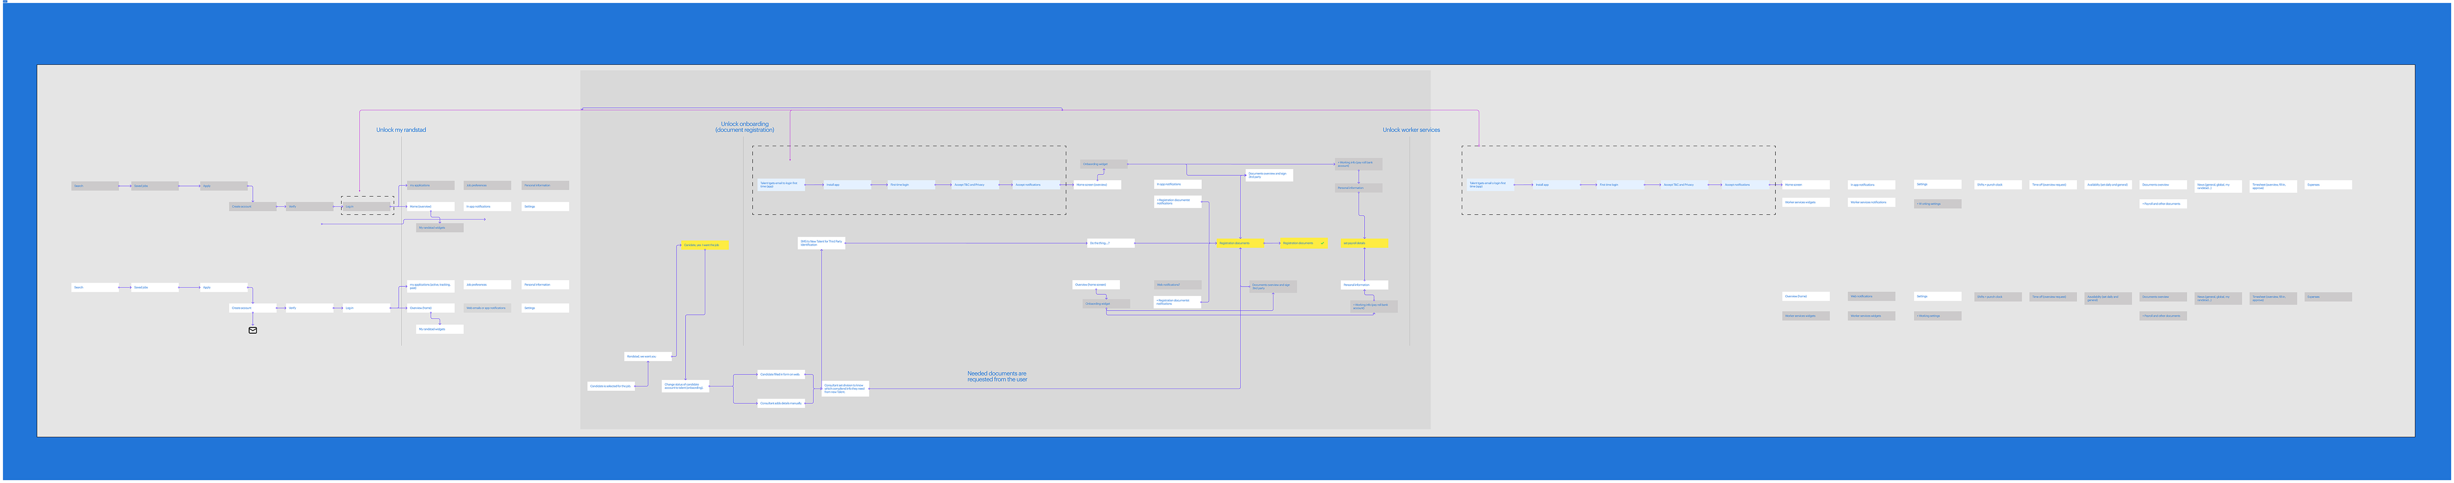Viewport: 2454px width, 483px height.
Task: Click white "+ Payroll and other documents" box
Action: pos(2163,203)
